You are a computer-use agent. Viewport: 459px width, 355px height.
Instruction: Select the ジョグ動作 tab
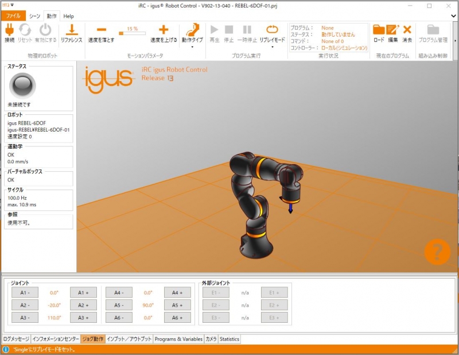(x=93, y=339)
